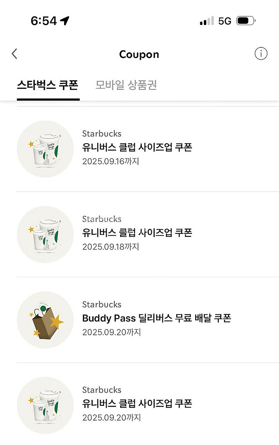Switch to the 스타벅스 쿠폰 tab
Image resolution: width=279 pixels, height=445 pixels.
[x=48, y=85]
